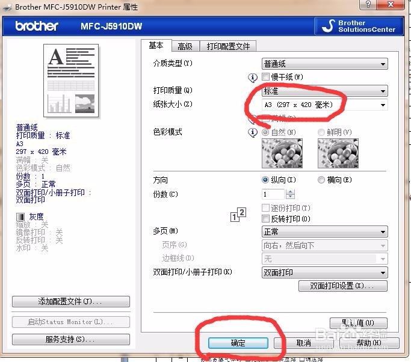
Task: Click the info icon beside 色彩模式
Action: click(x=253, y=132)
